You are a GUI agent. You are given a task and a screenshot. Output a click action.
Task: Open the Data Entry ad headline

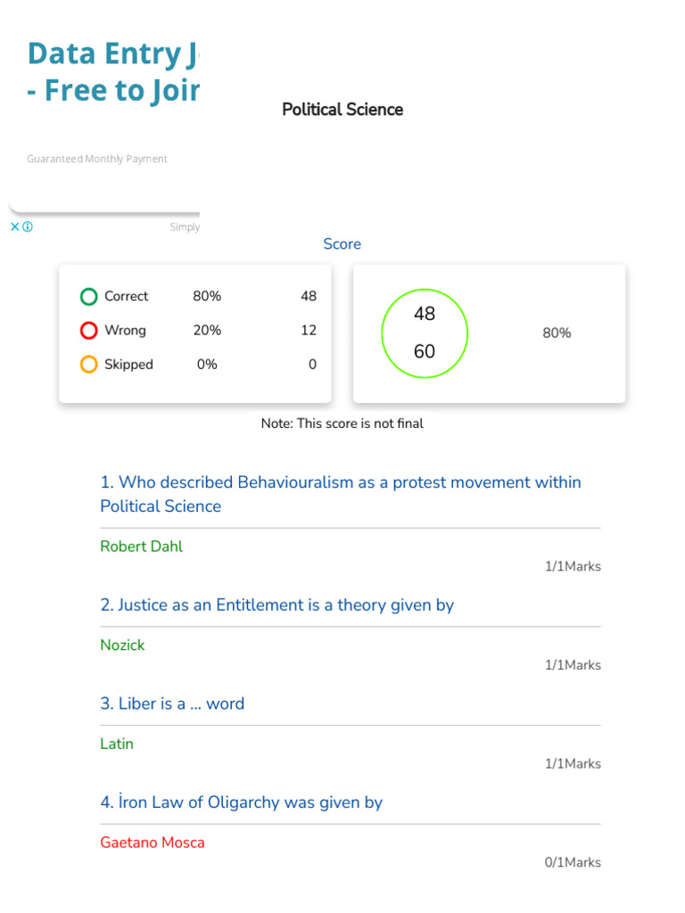[x=112, y=71]
